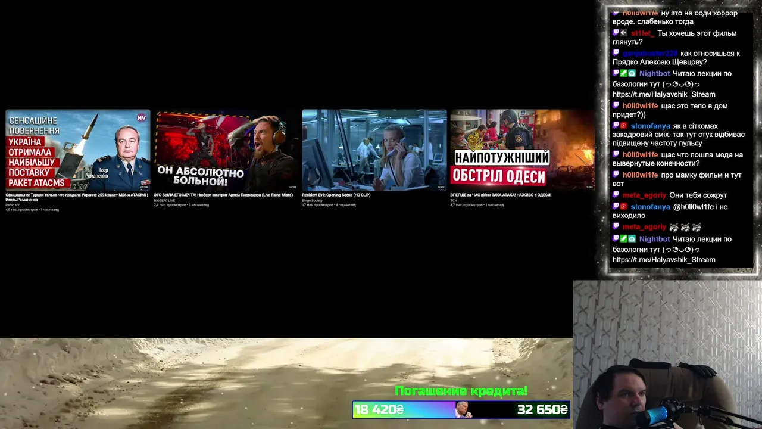Click the 'Погашение кредита!' goal title
The width and height of the screenshot is (762, 429).
coord(461,391)
